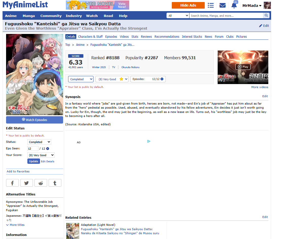Image resolution: width=282 pixels, height=239 pixels.
Task: Switch to the Videos tab
Action: [x=124, y=37]
